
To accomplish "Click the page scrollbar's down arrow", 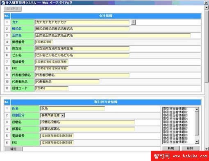I will pyautogui.click(x=207, y=149).
